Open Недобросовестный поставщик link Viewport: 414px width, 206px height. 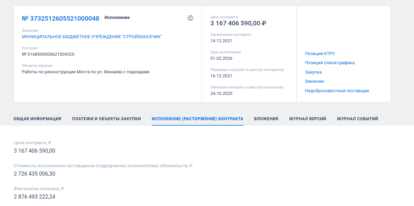[337, 91]
